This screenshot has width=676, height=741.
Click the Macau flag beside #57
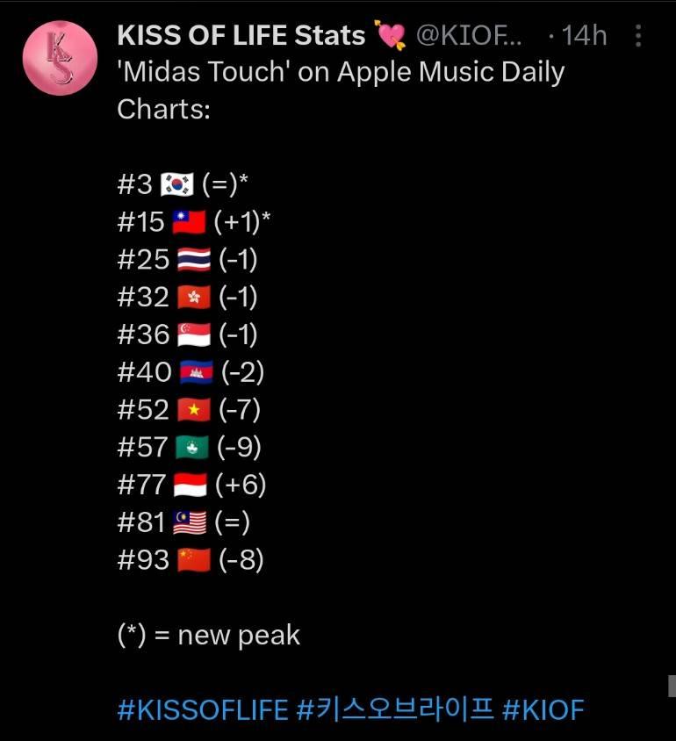click(x=192, y=447)
